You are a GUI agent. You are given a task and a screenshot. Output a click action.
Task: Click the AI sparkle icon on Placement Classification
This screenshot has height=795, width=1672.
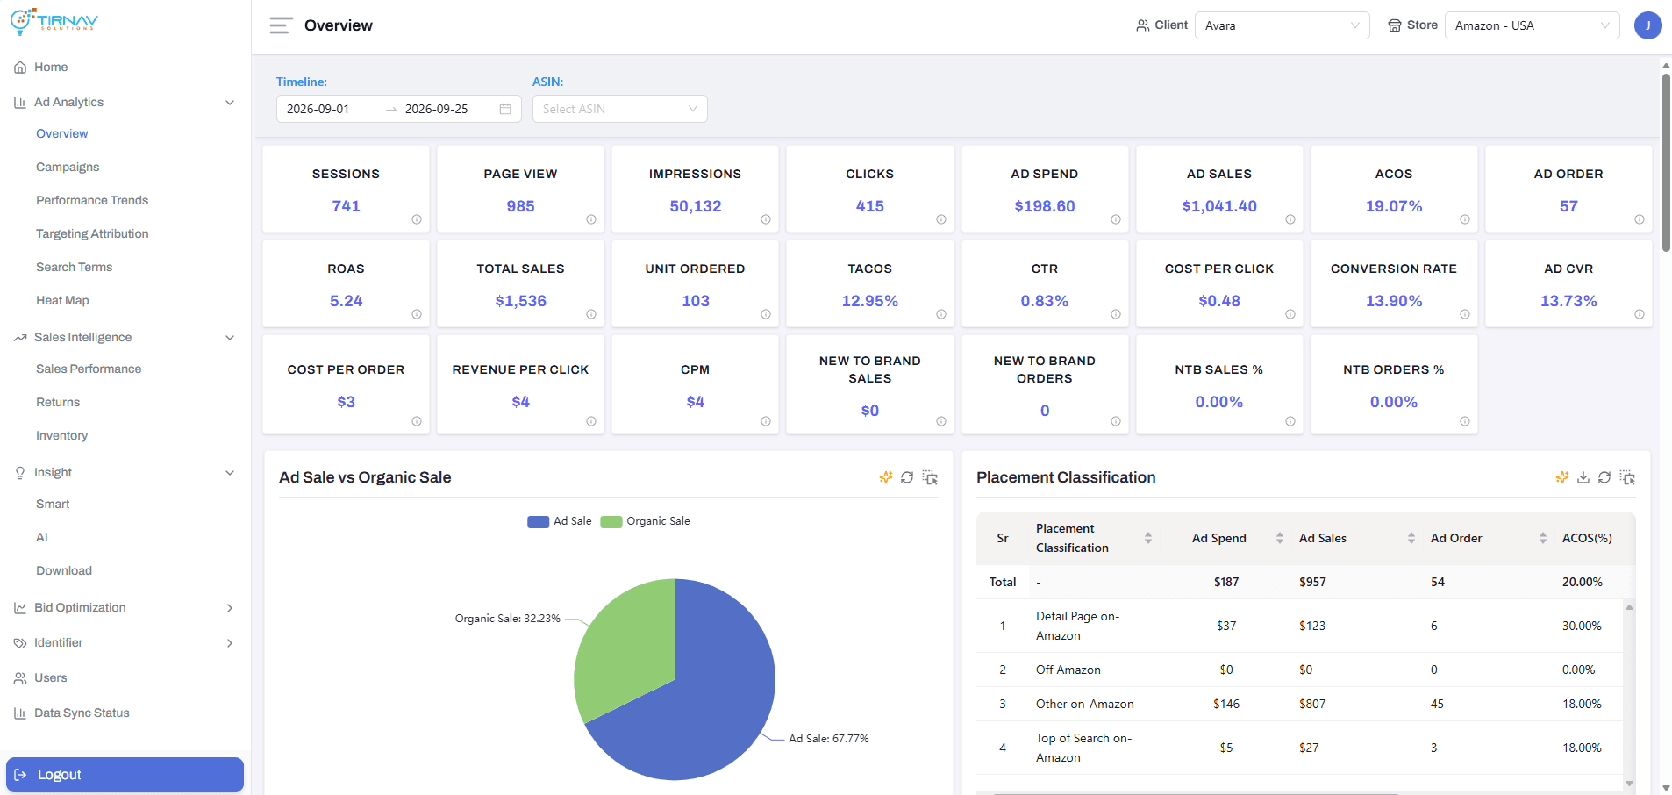(x=1562, y=477)
